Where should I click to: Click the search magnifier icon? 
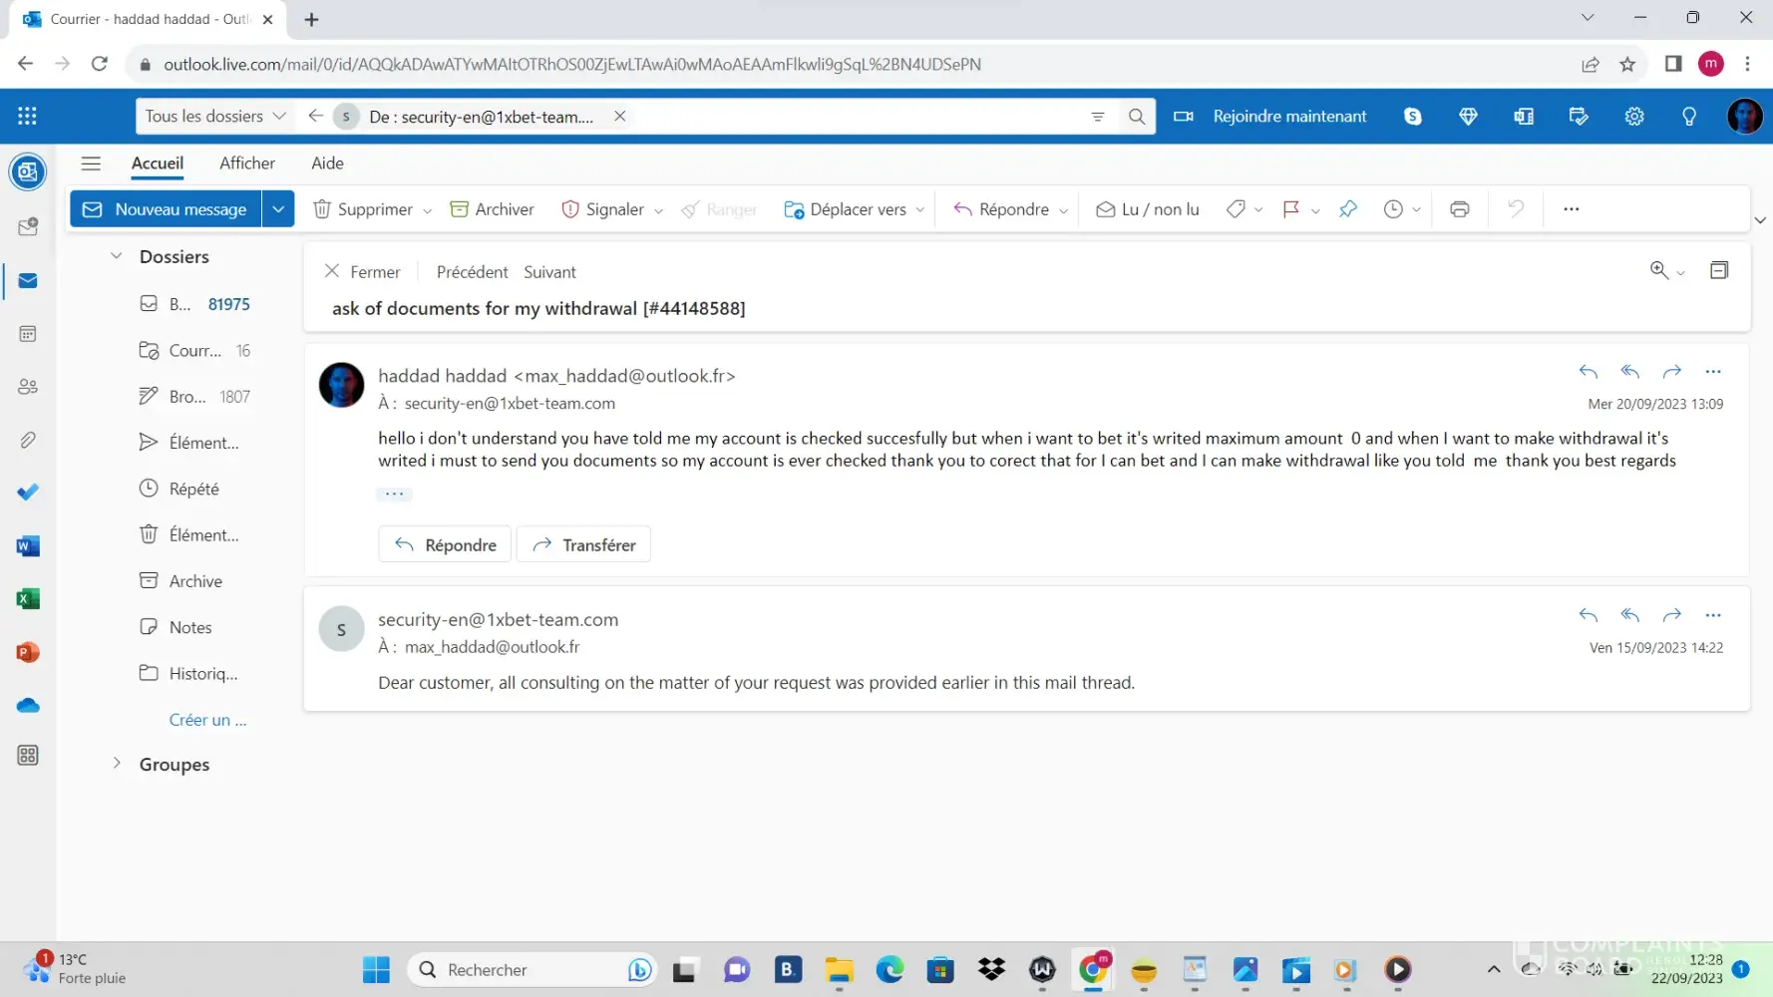(1136, 117)
